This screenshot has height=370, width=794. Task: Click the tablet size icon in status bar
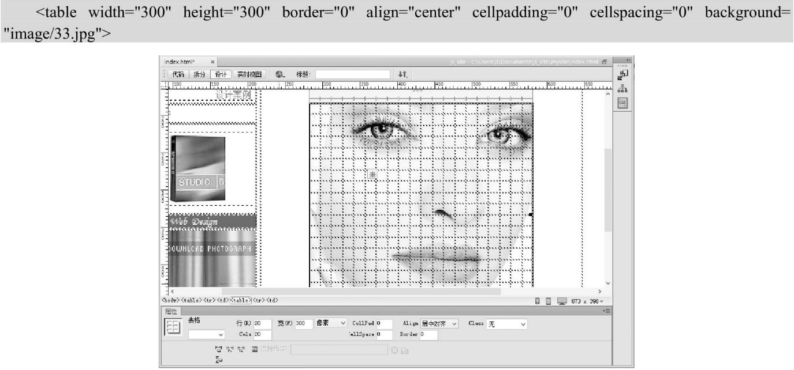coord(547,300)
